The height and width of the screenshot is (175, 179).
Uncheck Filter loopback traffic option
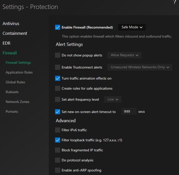[x=58, y=140]
